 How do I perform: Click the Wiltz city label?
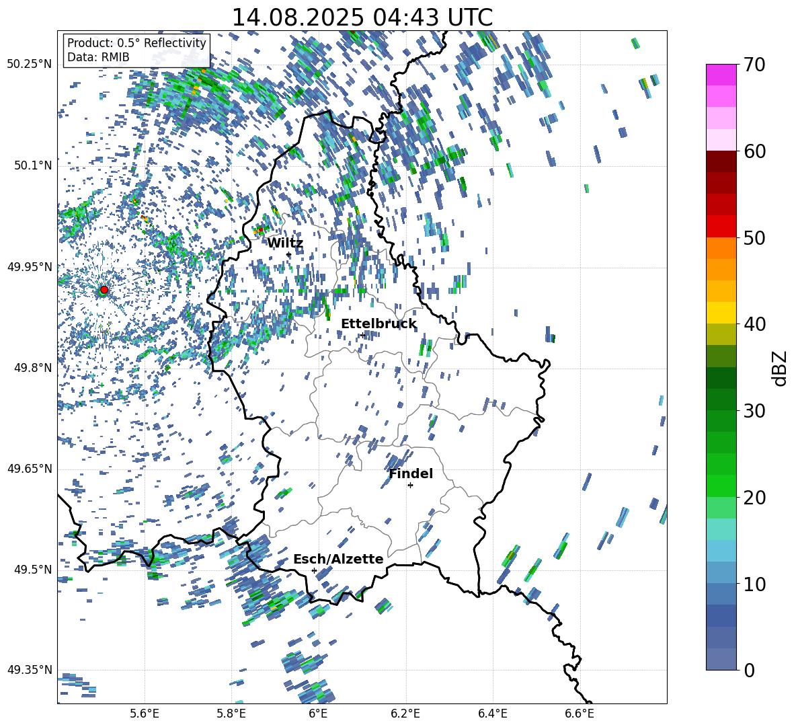(285, 243)
